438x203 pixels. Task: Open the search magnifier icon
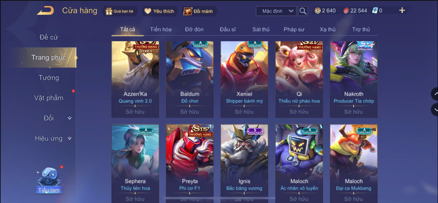click(303, 11)
